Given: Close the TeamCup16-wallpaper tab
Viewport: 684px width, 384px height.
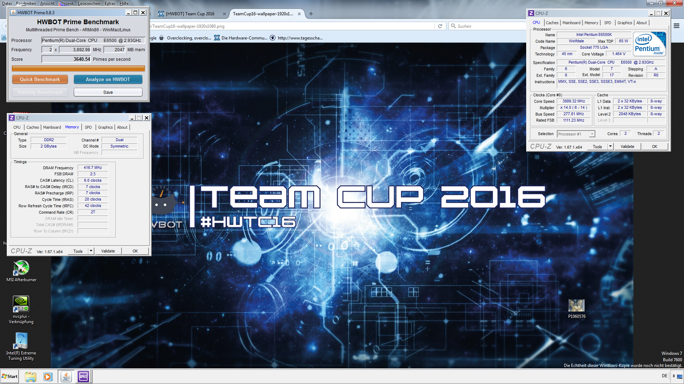Looking at the screenshot, I should (299, 14).
